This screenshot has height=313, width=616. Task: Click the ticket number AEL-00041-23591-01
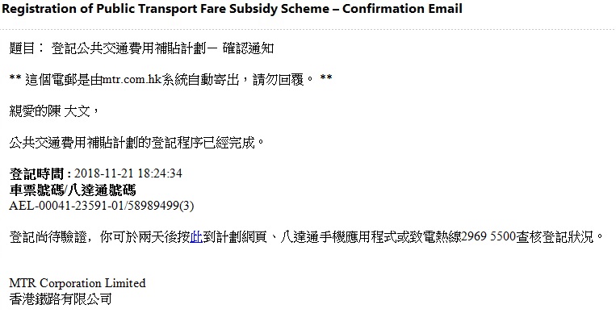pos(65,206)
